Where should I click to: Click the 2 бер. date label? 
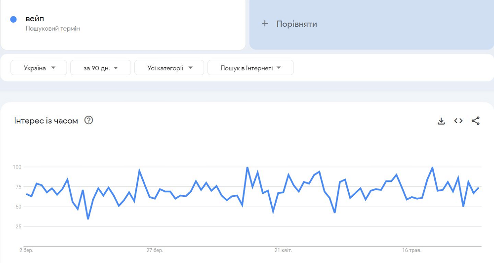[26, 251]
